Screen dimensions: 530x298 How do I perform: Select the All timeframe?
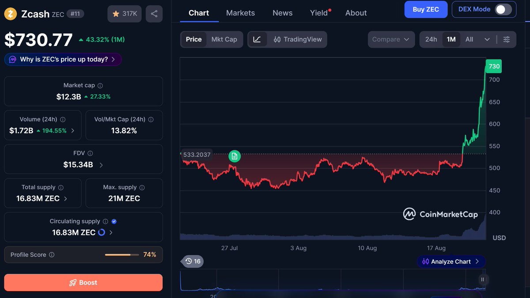click(469, 39)
